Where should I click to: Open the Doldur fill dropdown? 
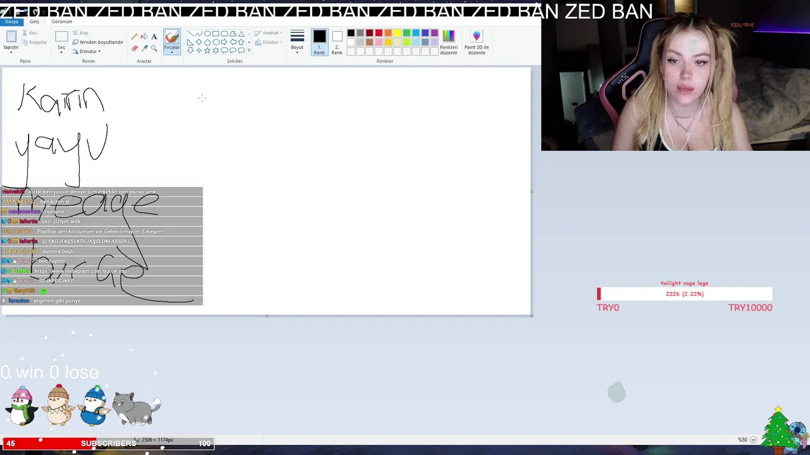coord(270,42)
